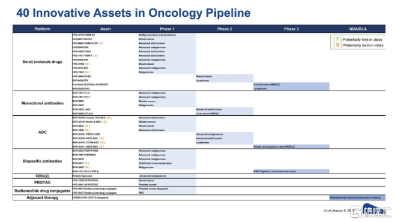The height and width of the screenshot is (222, 395).
Task: Click the Radionuclide drug conjugates platform label
Action: pos(42,191)
